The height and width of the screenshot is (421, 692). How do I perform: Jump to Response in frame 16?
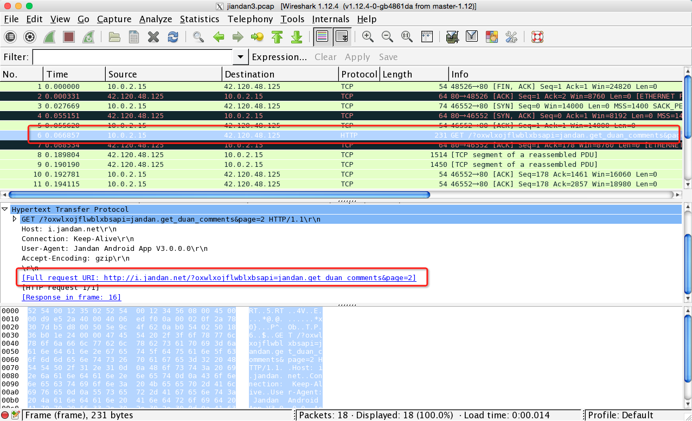click(72, 297)
